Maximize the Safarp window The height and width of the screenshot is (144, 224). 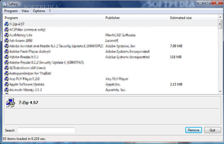pyautogui.click(x=208, y=3)
